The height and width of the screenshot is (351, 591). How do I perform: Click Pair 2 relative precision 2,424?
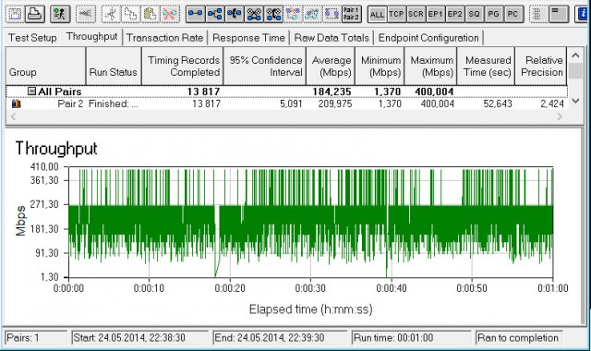pos(552,103)
